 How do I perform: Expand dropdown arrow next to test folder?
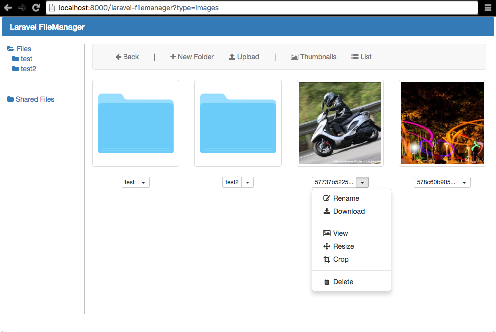click(x=143, y=183)
